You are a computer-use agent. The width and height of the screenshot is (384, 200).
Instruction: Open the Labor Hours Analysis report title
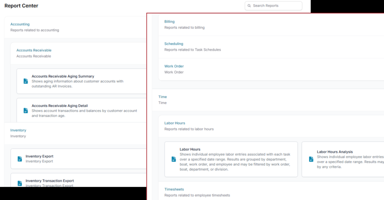(335, 152)
